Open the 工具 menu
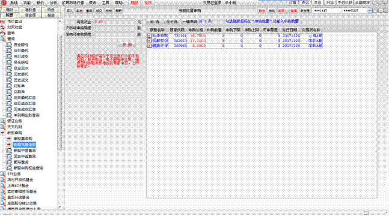 click(x=105, y=3)
